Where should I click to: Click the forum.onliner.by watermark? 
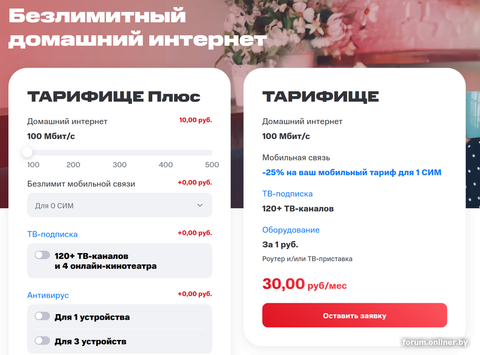[435, 342]
